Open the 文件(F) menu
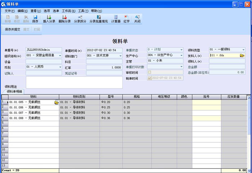 10,11
